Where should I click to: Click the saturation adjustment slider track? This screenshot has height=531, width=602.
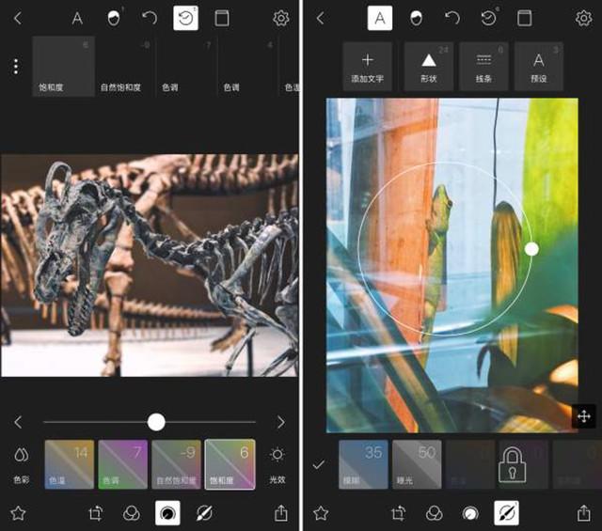[150, 422]
